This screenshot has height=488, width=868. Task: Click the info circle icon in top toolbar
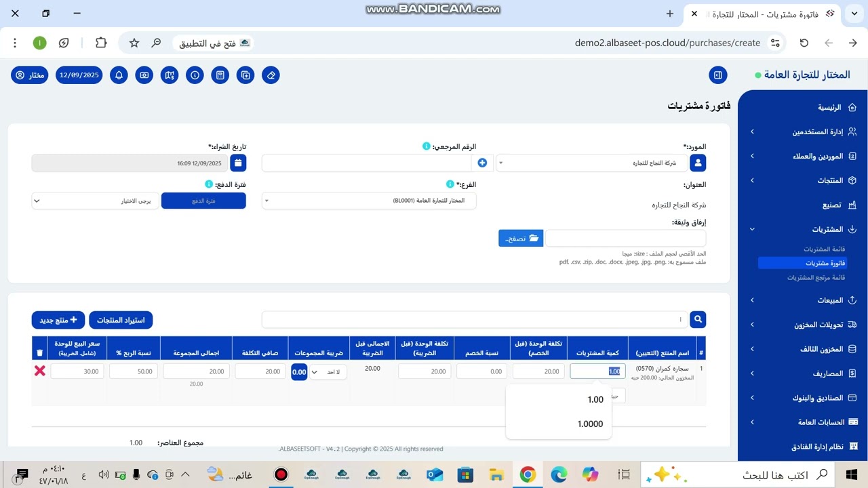(195, 75)
